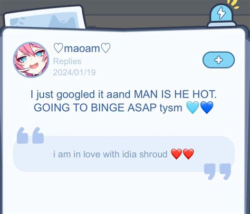Screen dimensions: 250x214
Task: Tap the opening quotation mark icon
Action: pos(30,135)
